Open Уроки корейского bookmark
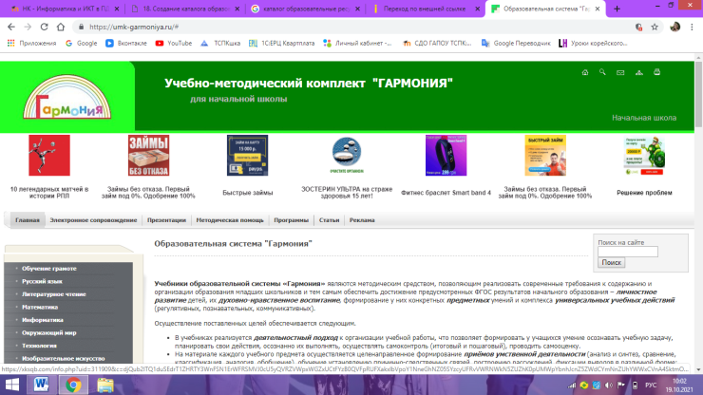The height and width of the screenshot is (395, 703). [593, 43]
